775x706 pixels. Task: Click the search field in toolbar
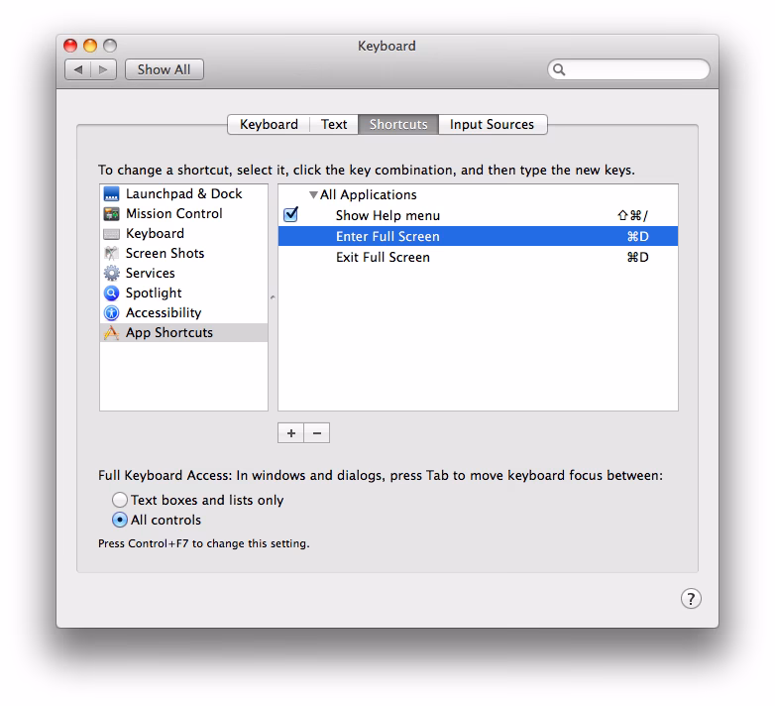[628, 69]
